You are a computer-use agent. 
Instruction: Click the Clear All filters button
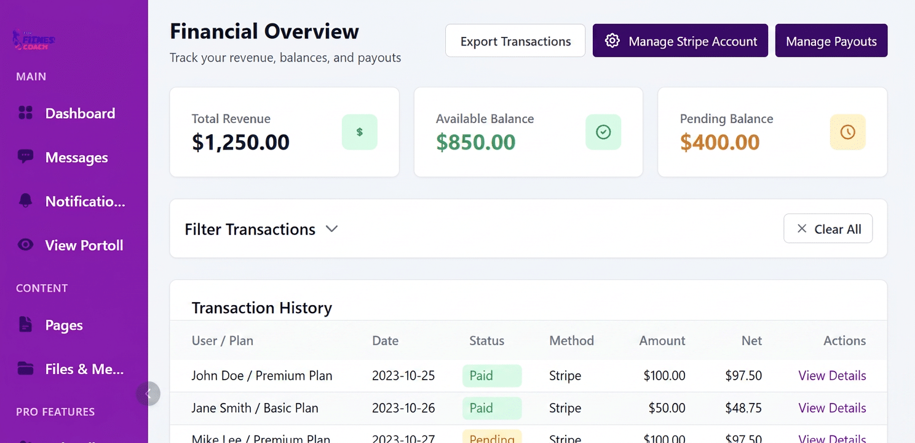pyautogui.click(x=828, y=229)
